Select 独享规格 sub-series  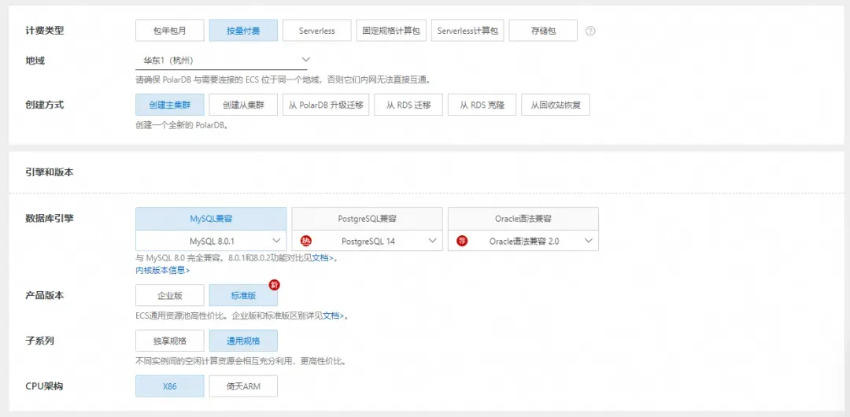(x=170, y=341)
